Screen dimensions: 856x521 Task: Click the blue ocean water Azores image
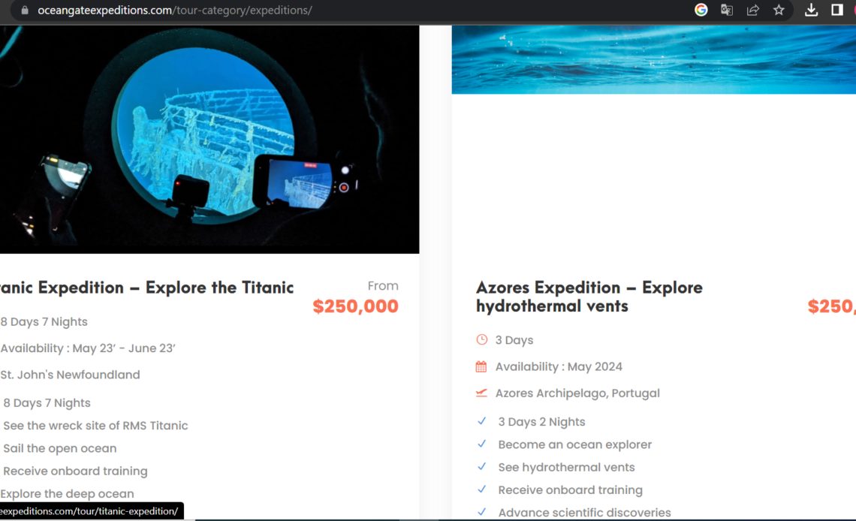point(653,59)
